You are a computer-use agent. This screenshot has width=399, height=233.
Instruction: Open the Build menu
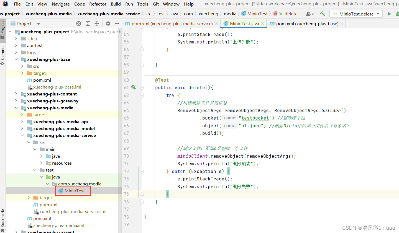(116, 4)
